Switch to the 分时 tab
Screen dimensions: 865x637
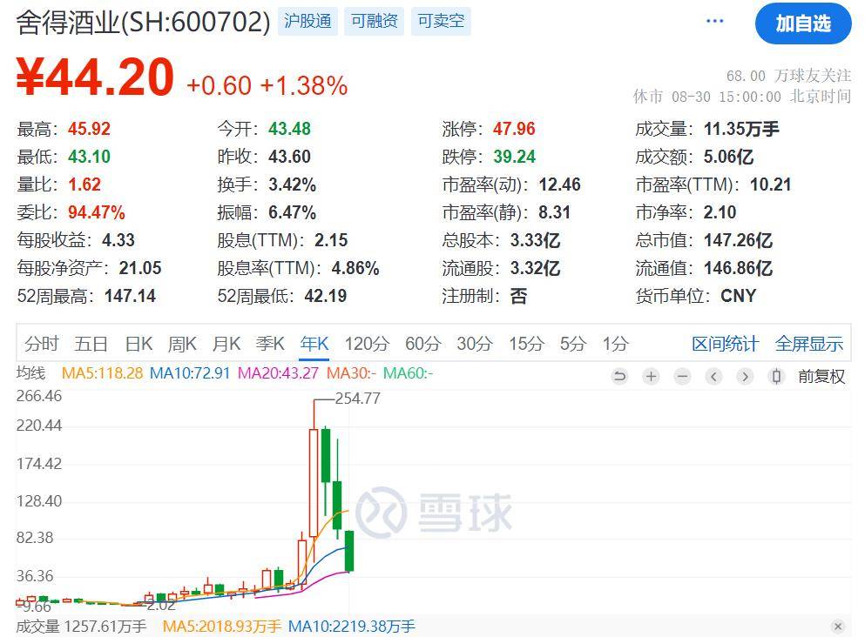click(41, 344)
